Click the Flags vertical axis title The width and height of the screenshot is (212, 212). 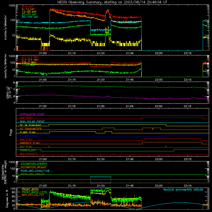click(x=11, y=132)
